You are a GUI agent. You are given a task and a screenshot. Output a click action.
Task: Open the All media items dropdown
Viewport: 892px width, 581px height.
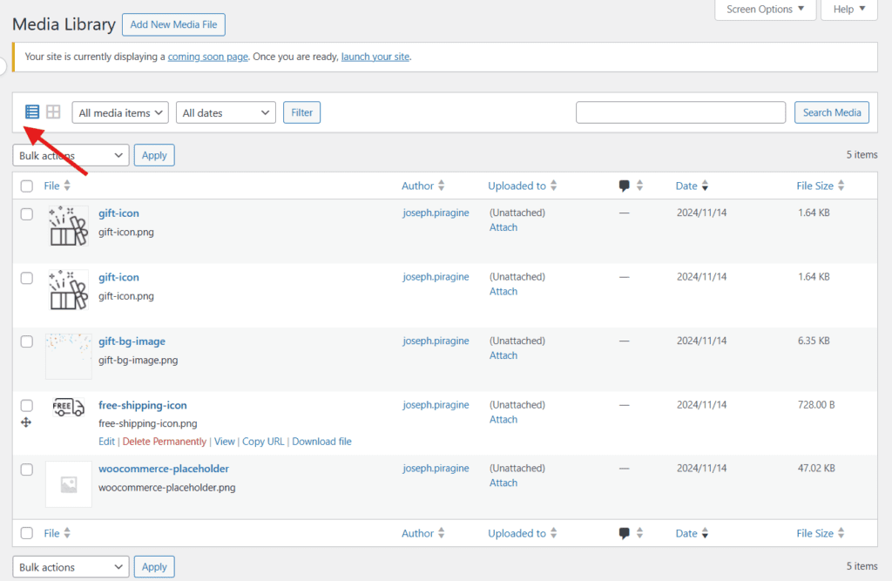(121, 112)
